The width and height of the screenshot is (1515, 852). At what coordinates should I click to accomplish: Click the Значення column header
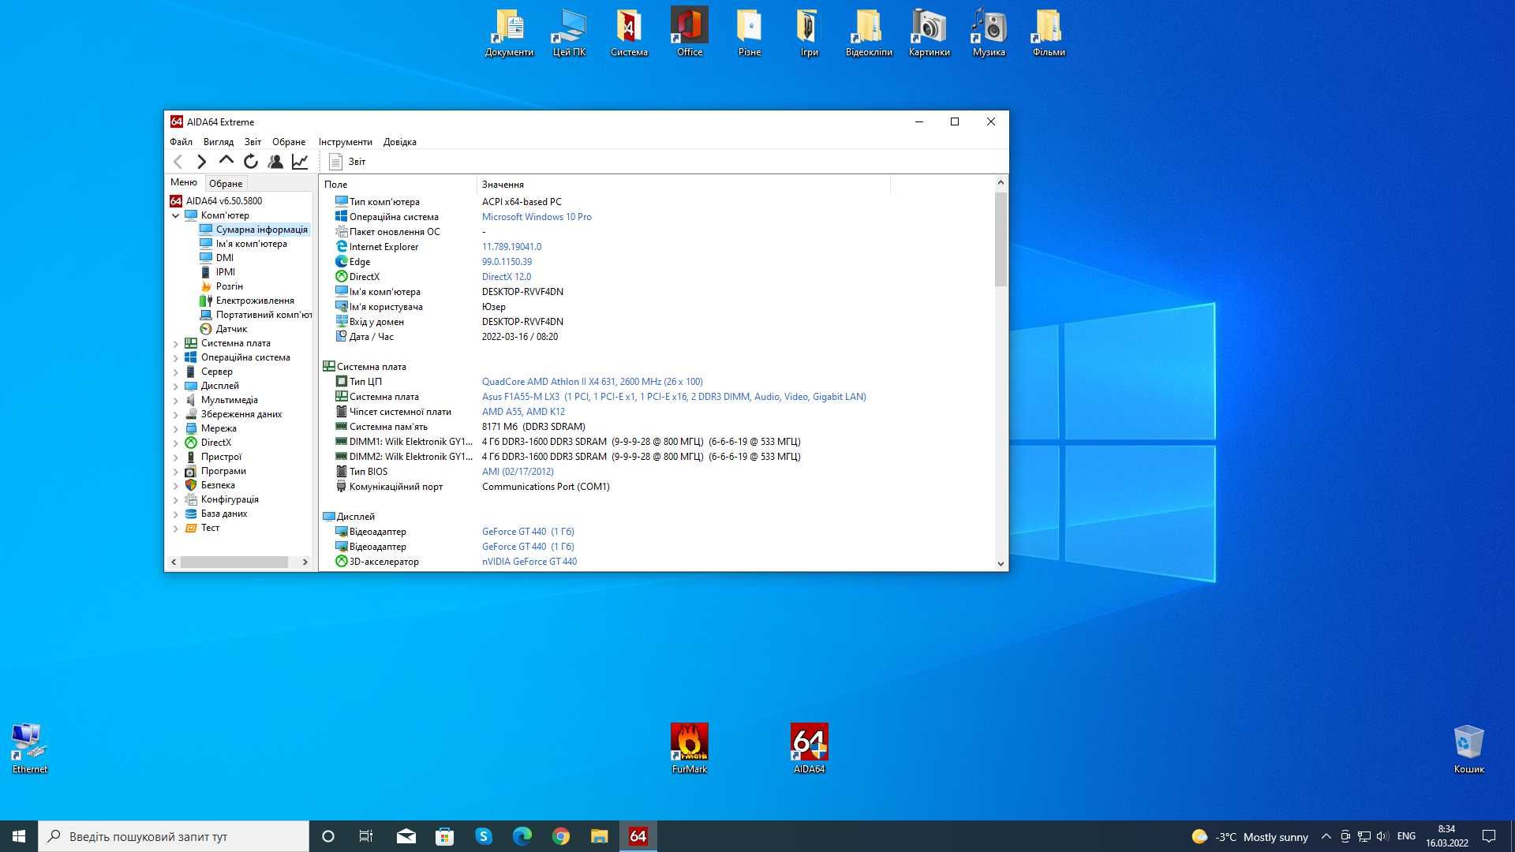click(x=683, y=185)
